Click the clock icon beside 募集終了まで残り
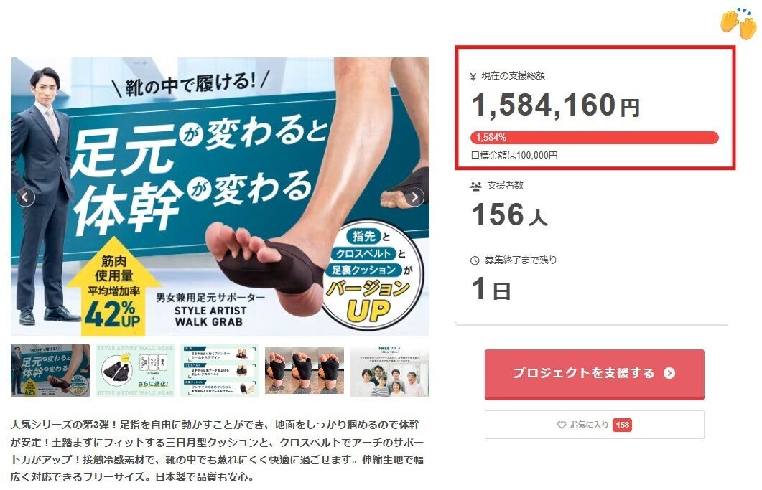This screenshot has width=762, height=490. [475, 260]
